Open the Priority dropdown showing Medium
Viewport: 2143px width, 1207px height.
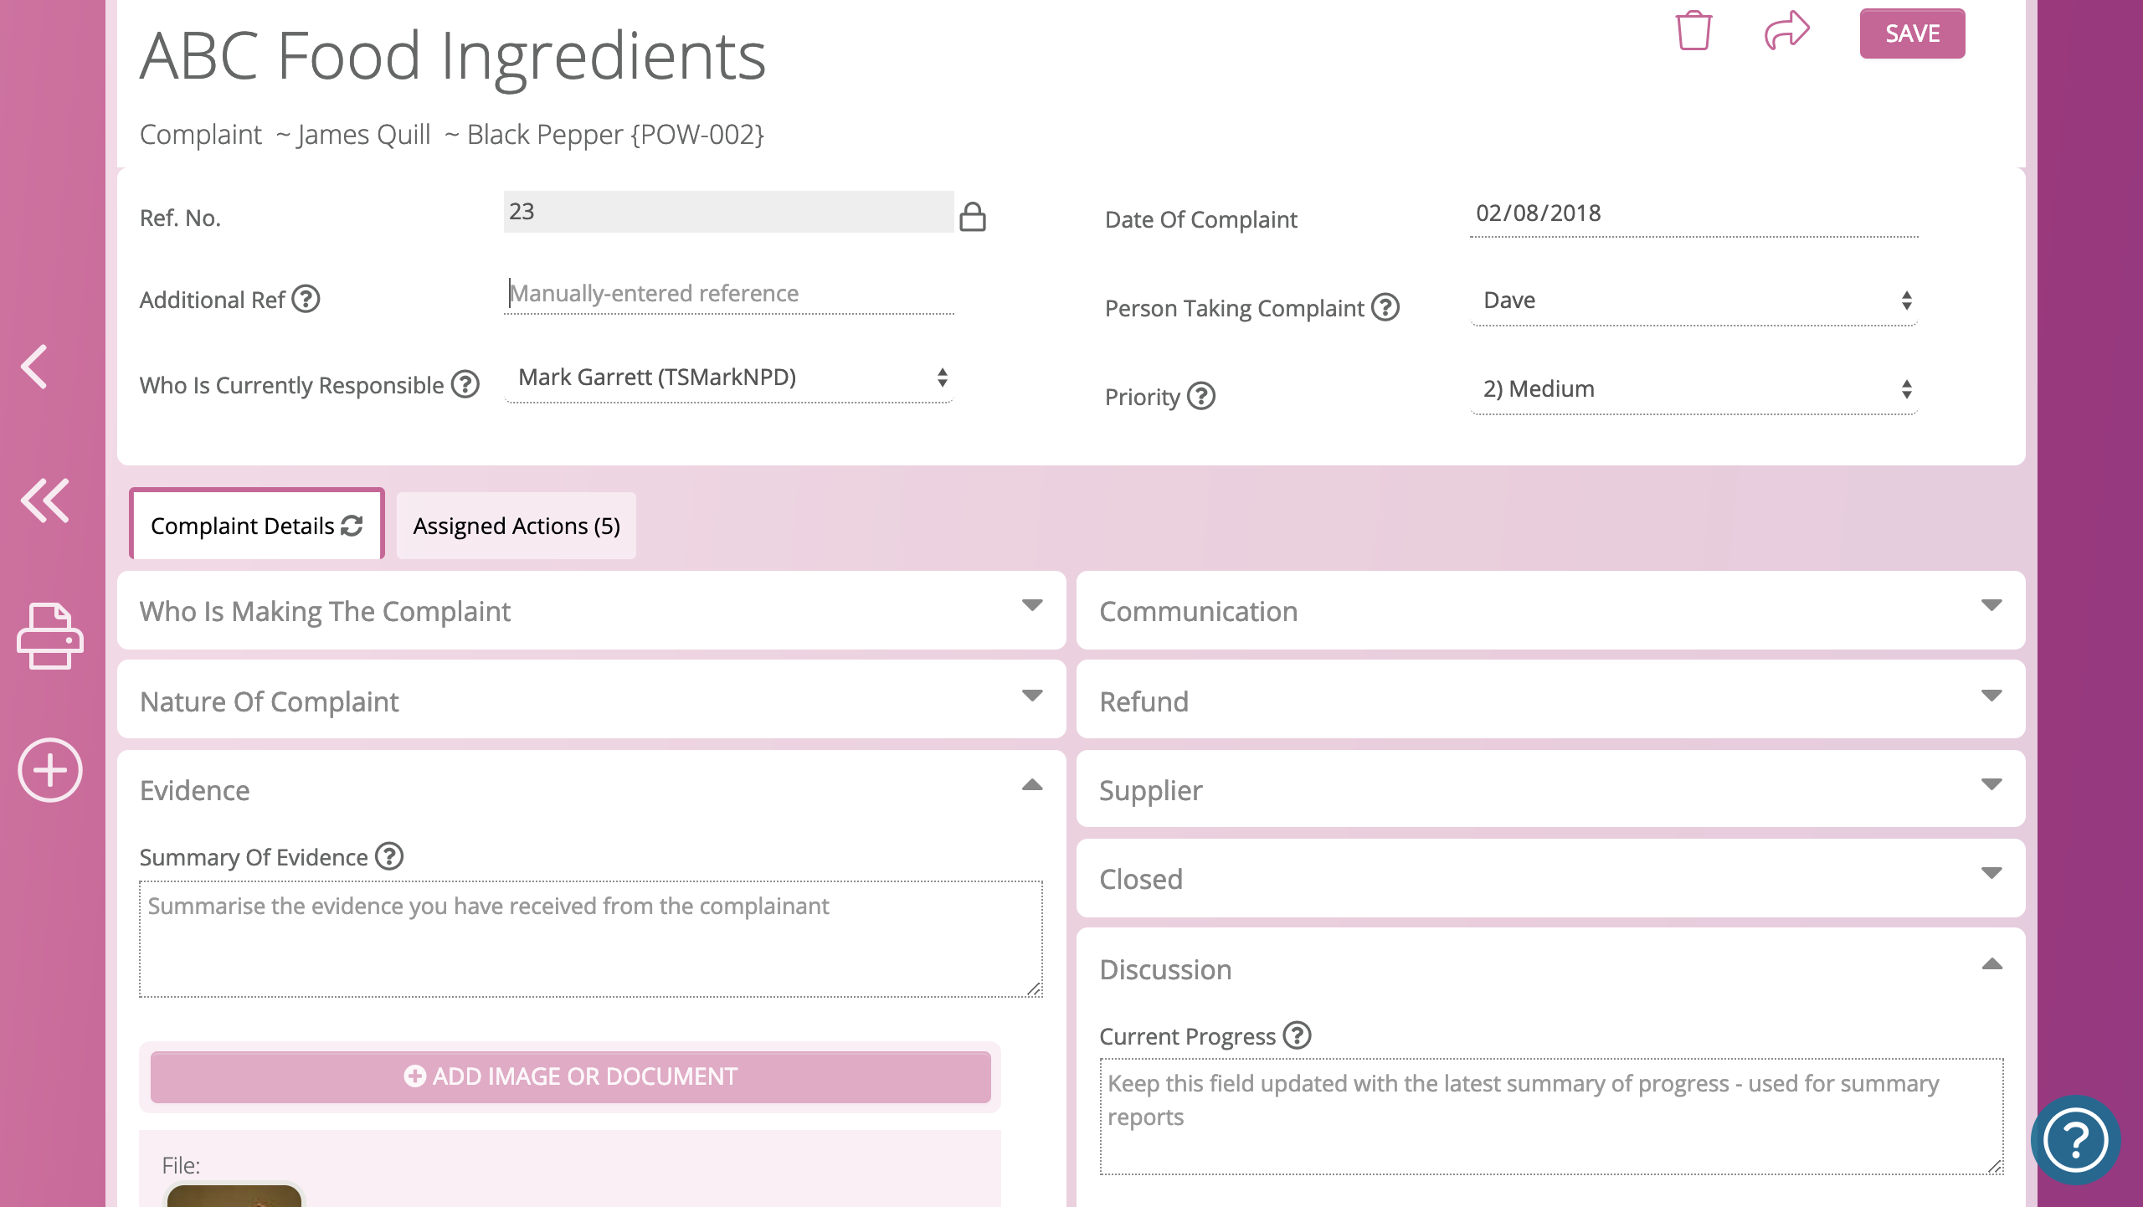pos(1693,389)
